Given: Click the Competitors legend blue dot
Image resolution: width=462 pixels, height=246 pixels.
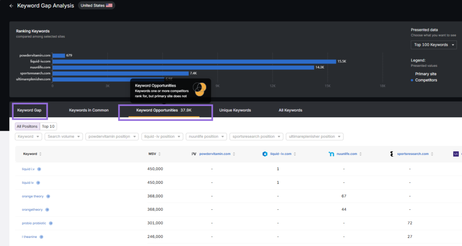Looking at the screenshot, I should coord(412,80).
